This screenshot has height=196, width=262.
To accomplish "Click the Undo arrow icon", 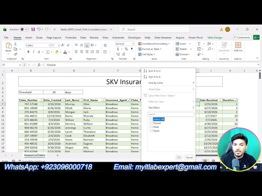I will (x=39, y=29).
